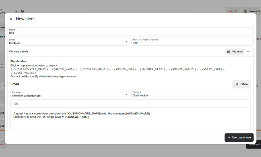
Task: Open the Event dropdown set to Contains
Action: (x=69, y=42)
